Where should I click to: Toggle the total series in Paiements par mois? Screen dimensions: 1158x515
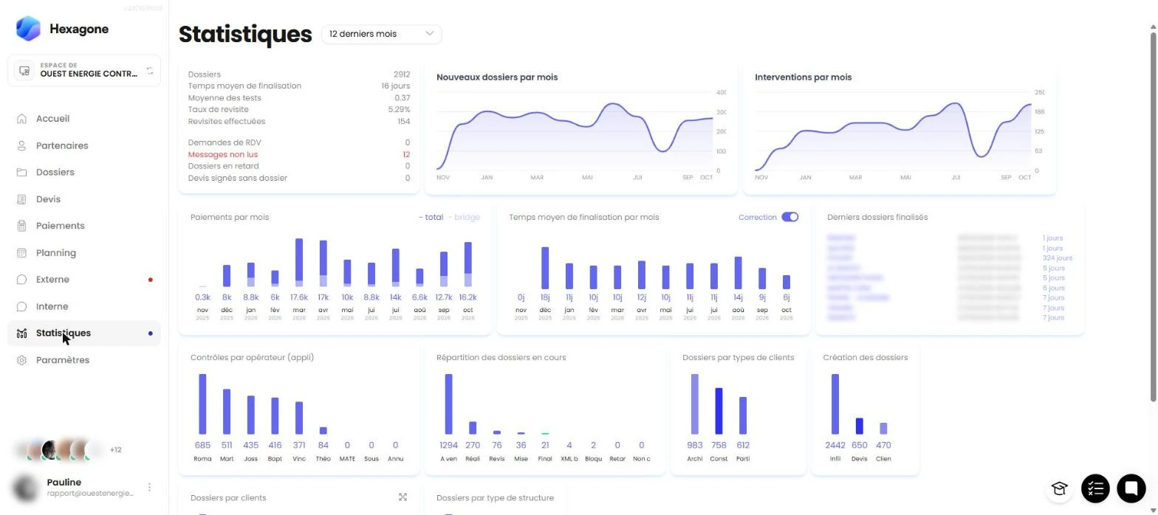pos(431,217)
